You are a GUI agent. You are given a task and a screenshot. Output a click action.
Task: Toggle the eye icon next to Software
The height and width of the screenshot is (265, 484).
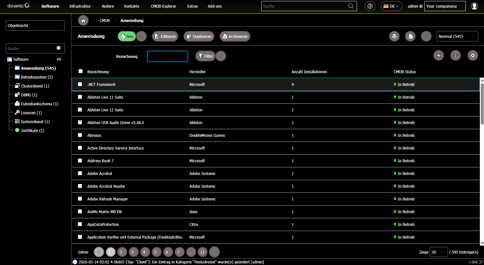click(x=59, y=59)
